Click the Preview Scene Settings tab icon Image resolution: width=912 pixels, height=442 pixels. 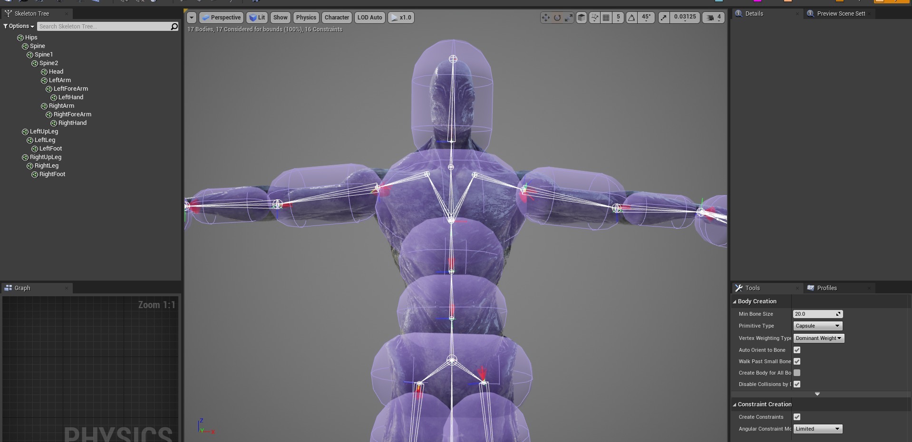pyautogui.click(x=810, y=13)
